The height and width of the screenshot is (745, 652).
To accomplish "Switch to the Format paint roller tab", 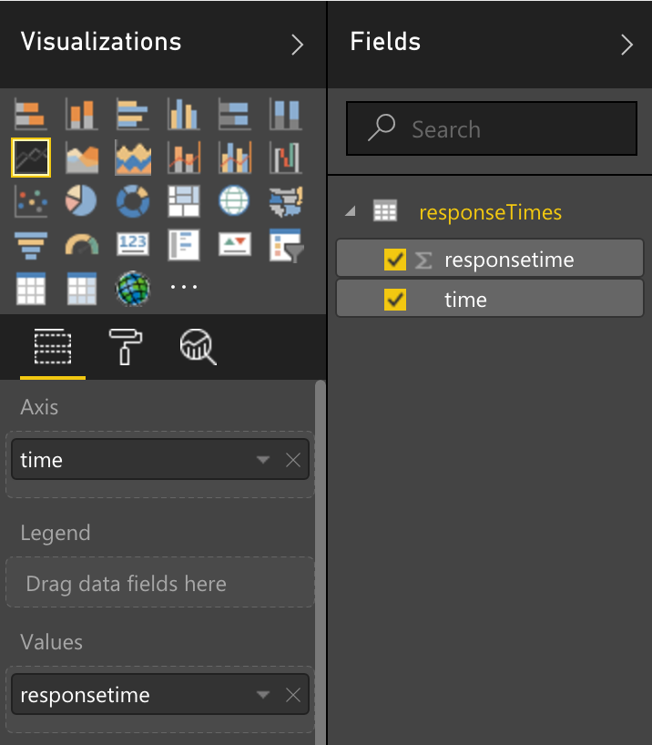I will tap(125, 347).
